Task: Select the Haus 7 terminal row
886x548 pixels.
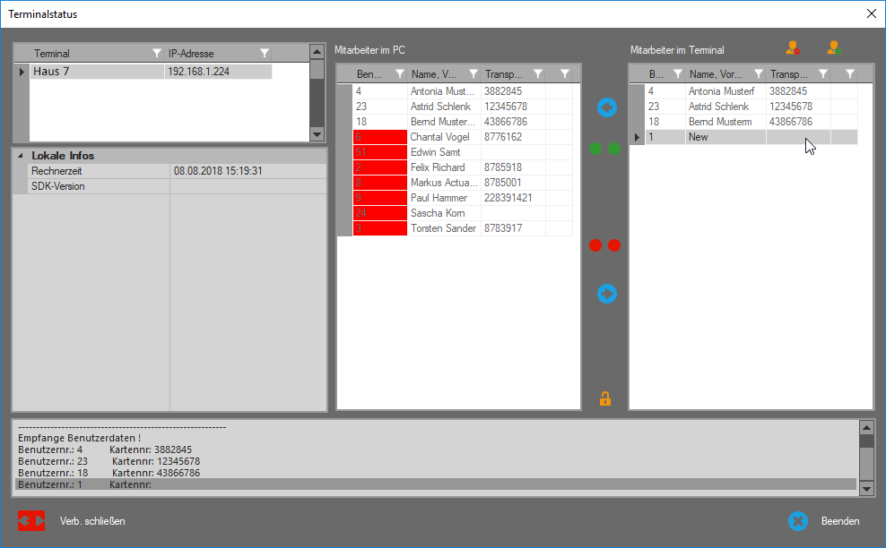Action: (97, 72)
